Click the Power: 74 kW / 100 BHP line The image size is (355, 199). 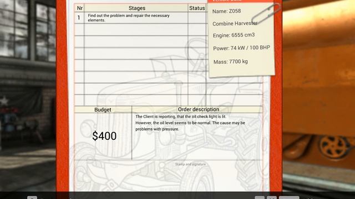[x=242, y=48]
